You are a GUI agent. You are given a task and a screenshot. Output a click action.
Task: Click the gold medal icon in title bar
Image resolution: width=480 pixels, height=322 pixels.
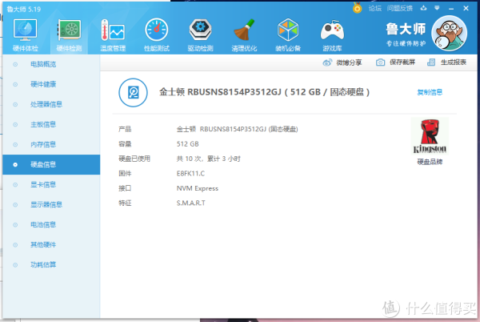point(357,8)
